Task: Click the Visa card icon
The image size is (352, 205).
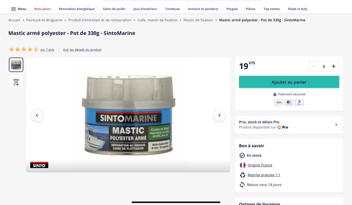Action: point(278,102)
